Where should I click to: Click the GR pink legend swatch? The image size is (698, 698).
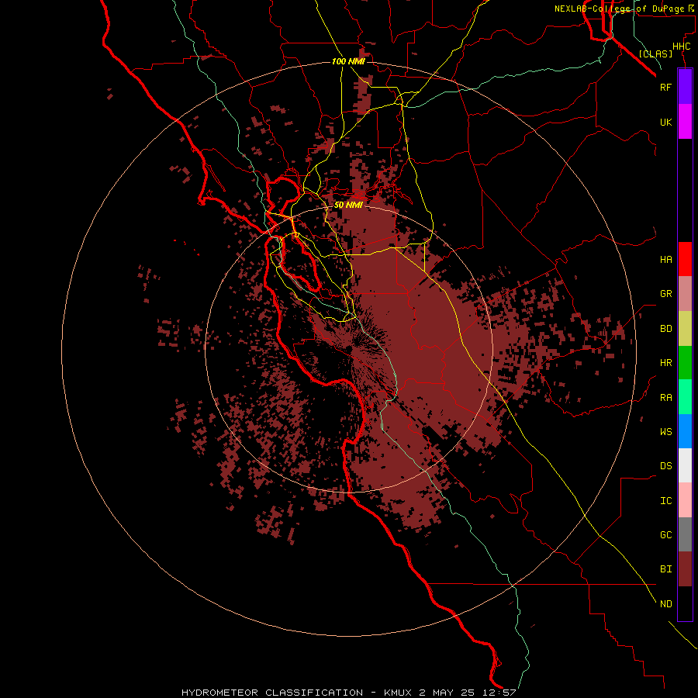[685, 294]
